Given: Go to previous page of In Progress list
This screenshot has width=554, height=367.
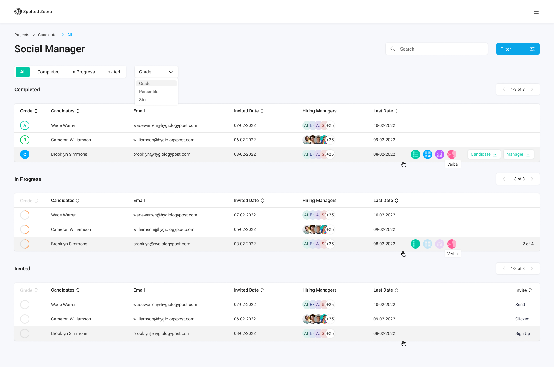Looking at the screenshot, I should click(x=504, y=179).
